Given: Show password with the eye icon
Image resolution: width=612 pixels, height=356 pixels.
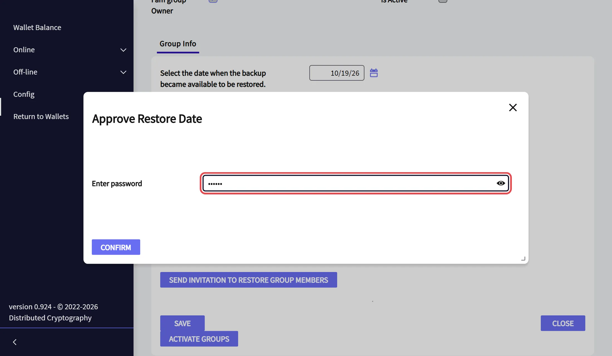Looking at the screenshot, I should tap(501, 183).
